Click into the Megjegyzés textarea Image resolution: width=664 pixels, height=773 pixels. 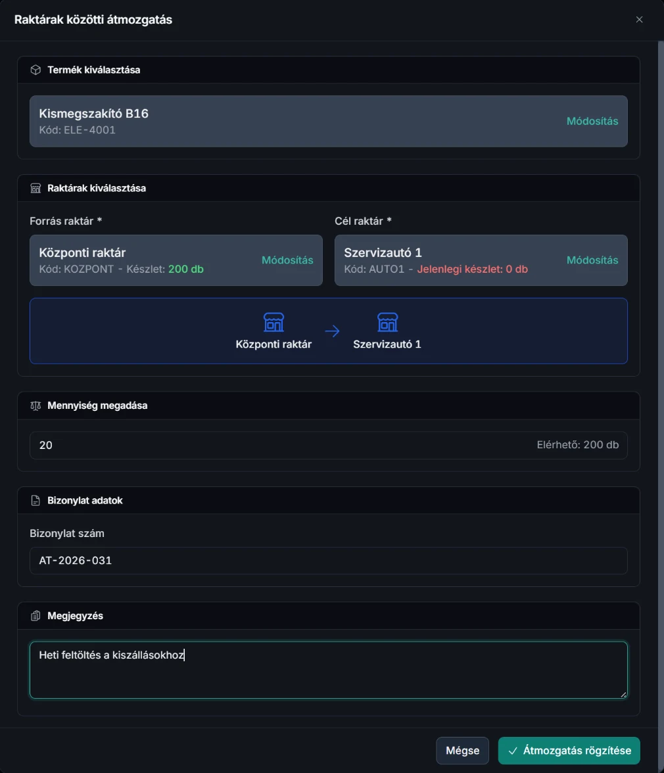[x=328, y=670]
